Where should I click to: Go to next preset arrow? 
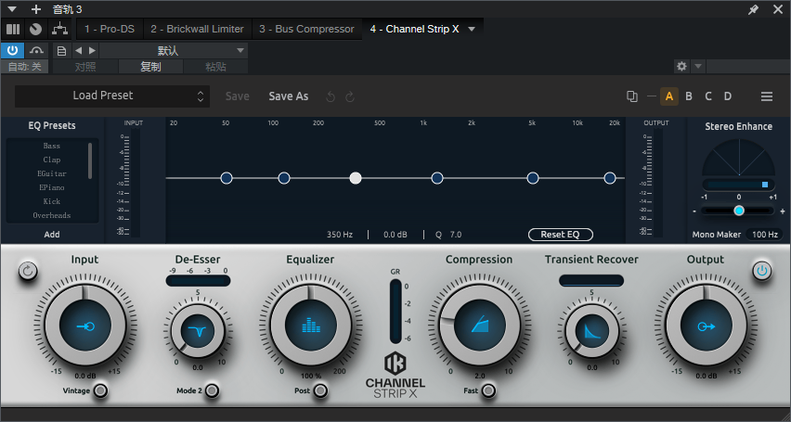[x=92, y=50]
